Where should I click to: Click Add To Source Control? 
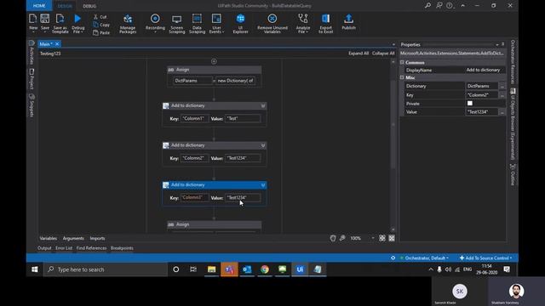(485, 258)
